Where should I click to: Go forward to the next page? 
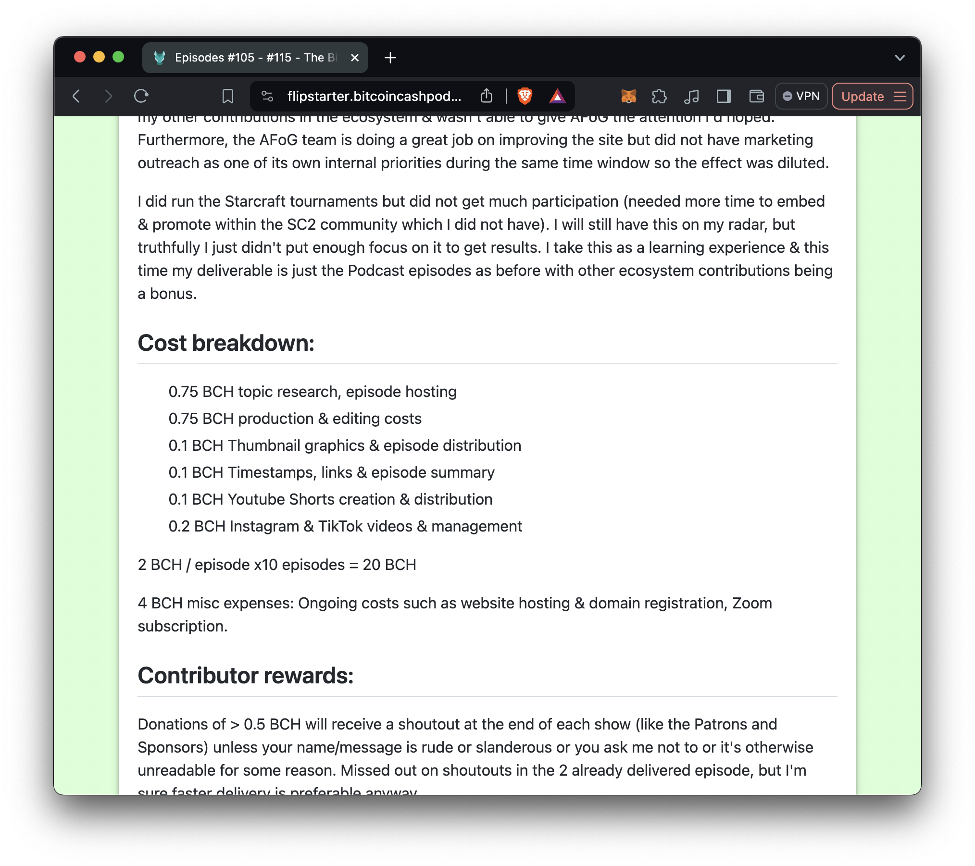pyautogui.click(x=108, y=96)
